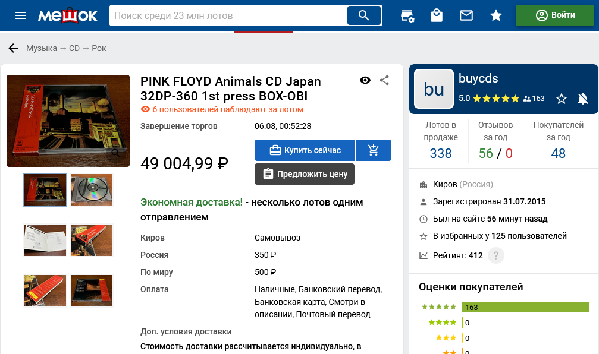Click auction end time 06.08, 00:52:28
The width and height of the screenshot is (599, 354).
(x=283, y=126)
